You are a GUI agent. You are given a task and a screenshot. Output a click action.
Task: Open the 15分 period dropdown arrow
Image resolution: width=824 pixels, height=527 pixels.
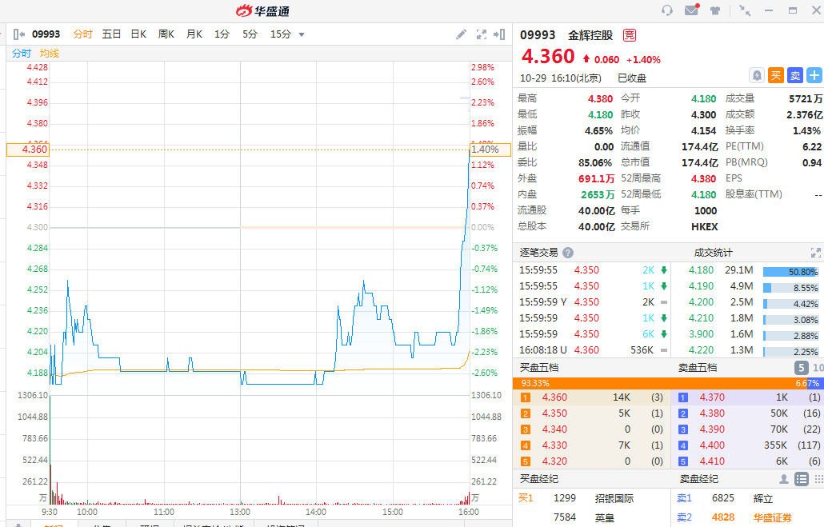point(302,34)
